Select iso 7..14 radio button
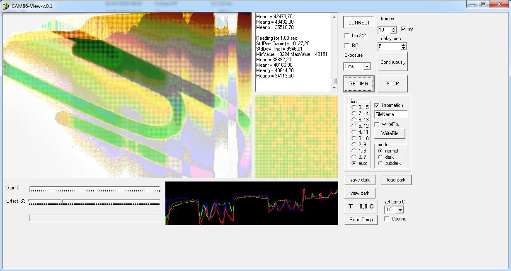 click(354, 114)
